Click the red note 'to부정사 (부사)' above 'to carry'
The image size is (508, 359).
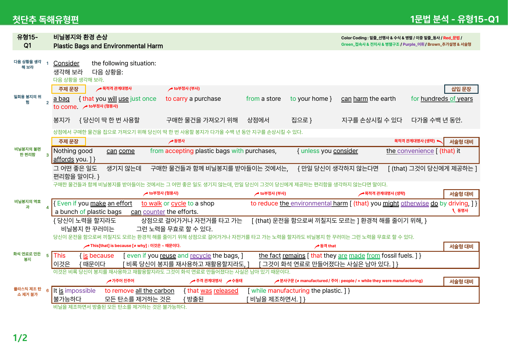pos(187,88)
